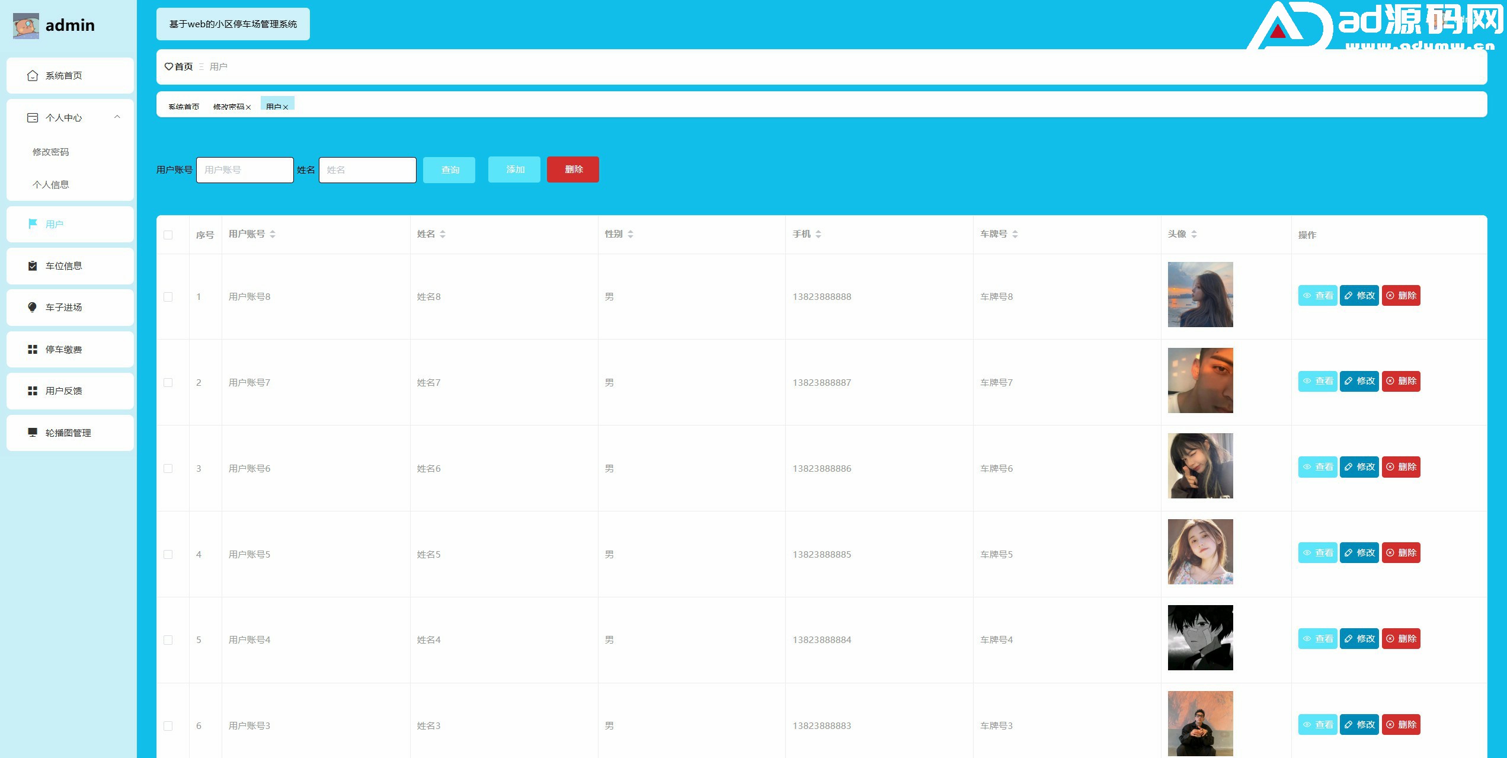Sort the table by 手机 column

tap(818, 234)
